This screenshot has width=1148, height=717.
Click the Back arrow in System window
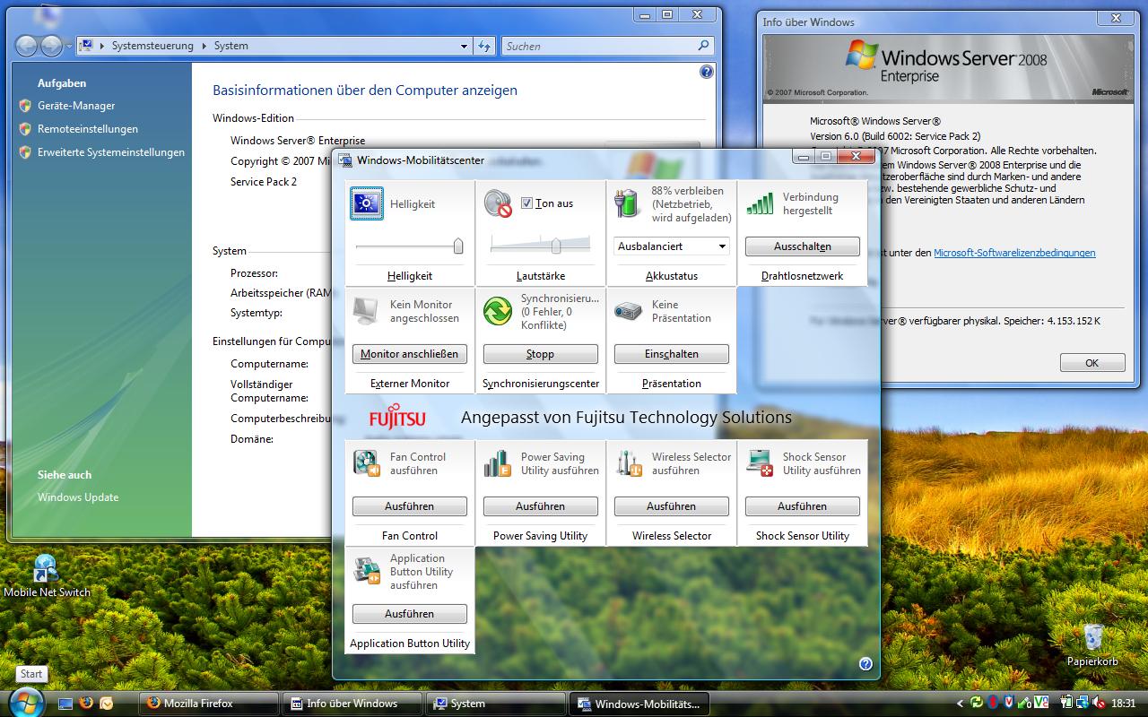[27, 46]
